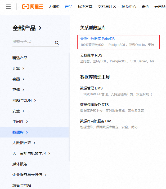This screenshot has width=166, height=189.
Task: Open the 产品 nav menu
Action: [69, 7]
